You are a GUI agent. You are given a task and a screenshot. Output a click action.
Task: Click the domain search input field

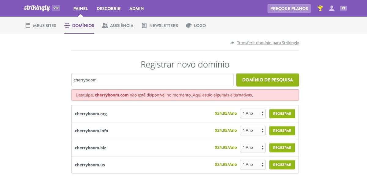coord(152,80)
